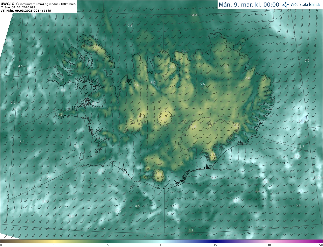323x247 pixels.
Task: Click the 2.6 value in northwest Iceland
Action: (x=137, y=85)
